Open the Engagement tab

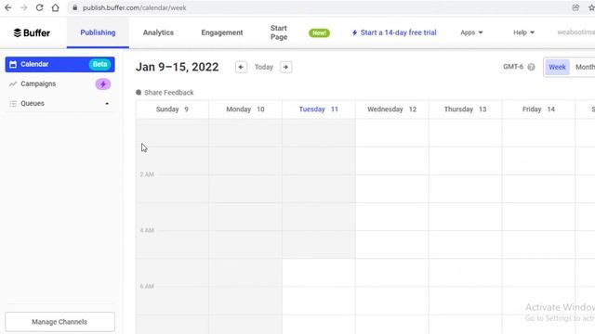pyautogui.click(x=222, y=32)
